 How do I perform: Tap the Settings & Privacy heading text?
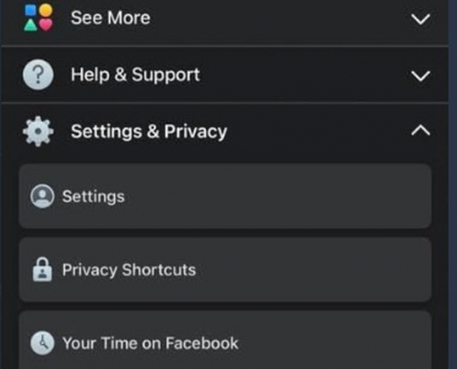[x=149, y=132]
